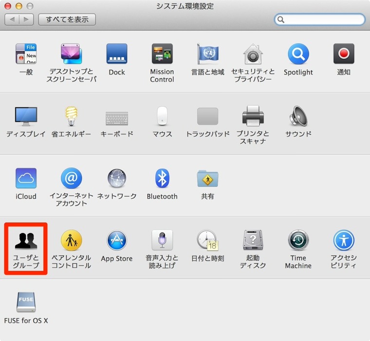Open 共有 (Sharing) folder icon
370x341 pixels.
(208, 178)
